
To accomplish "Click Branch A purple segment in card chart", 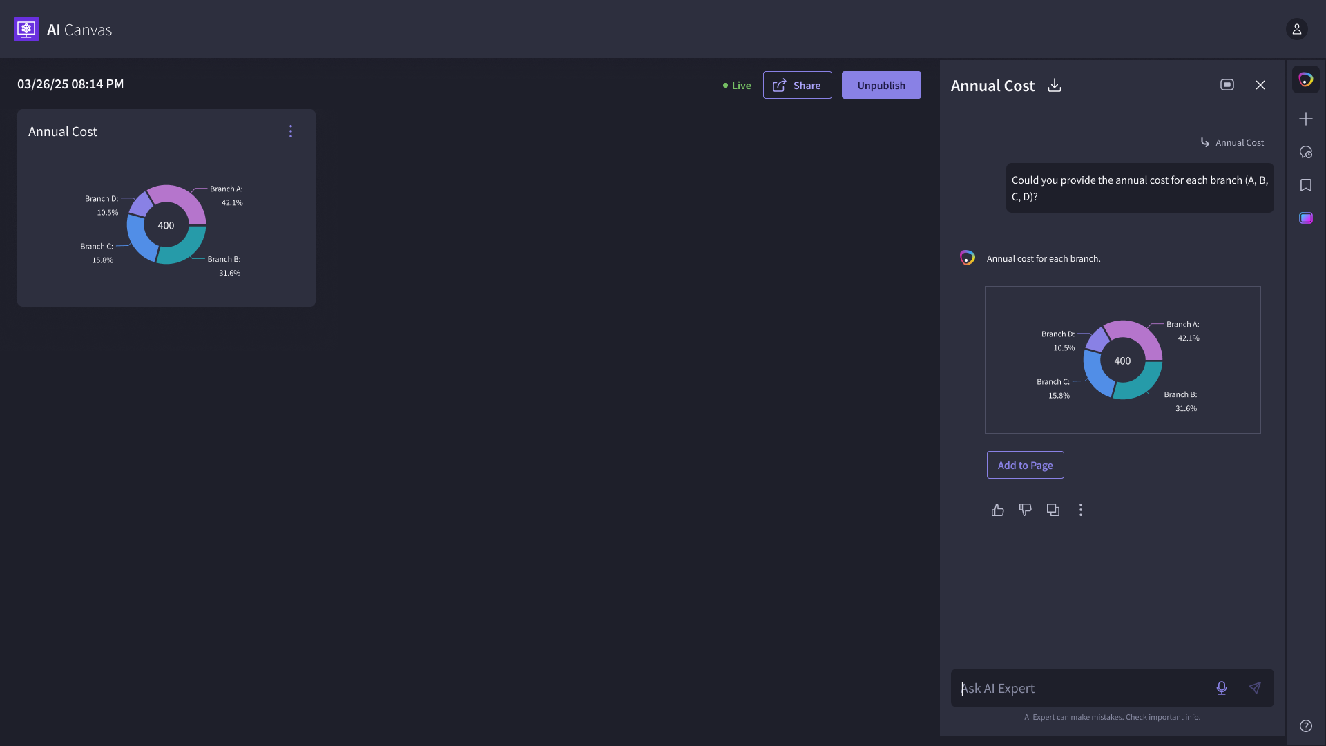I will tap(188, 200).
